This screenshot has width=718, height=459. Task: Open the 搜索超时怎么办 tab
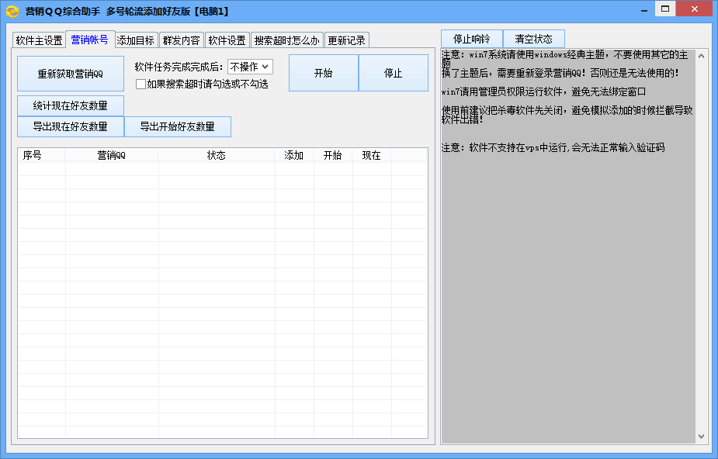click(x=286, y=40)
